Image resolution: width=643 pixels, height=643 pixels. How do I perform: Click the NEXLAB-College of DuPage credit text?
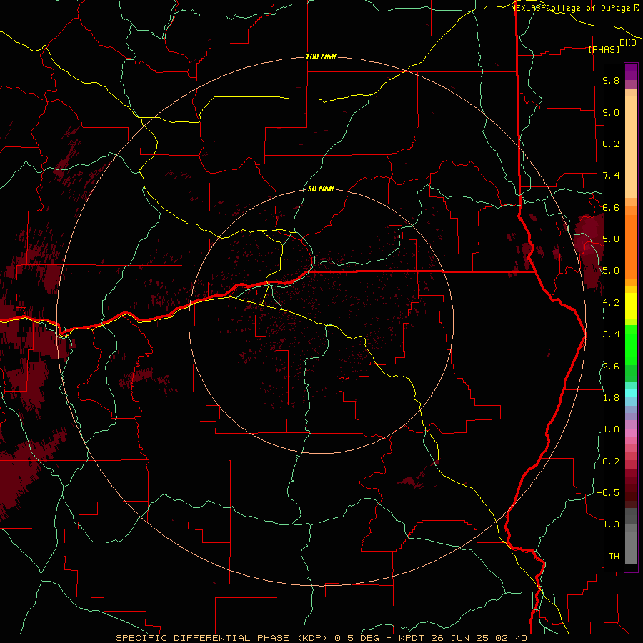tap(570, 8)
